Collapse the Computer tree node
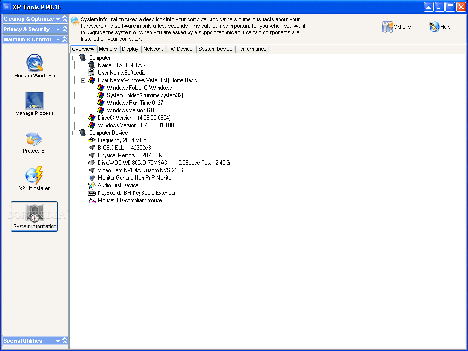468x351 pixels. (74, 58)
